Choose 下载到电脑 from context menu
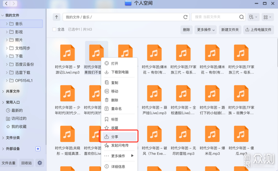This screenshot has height=171, width=278. [x=119, y=72]
